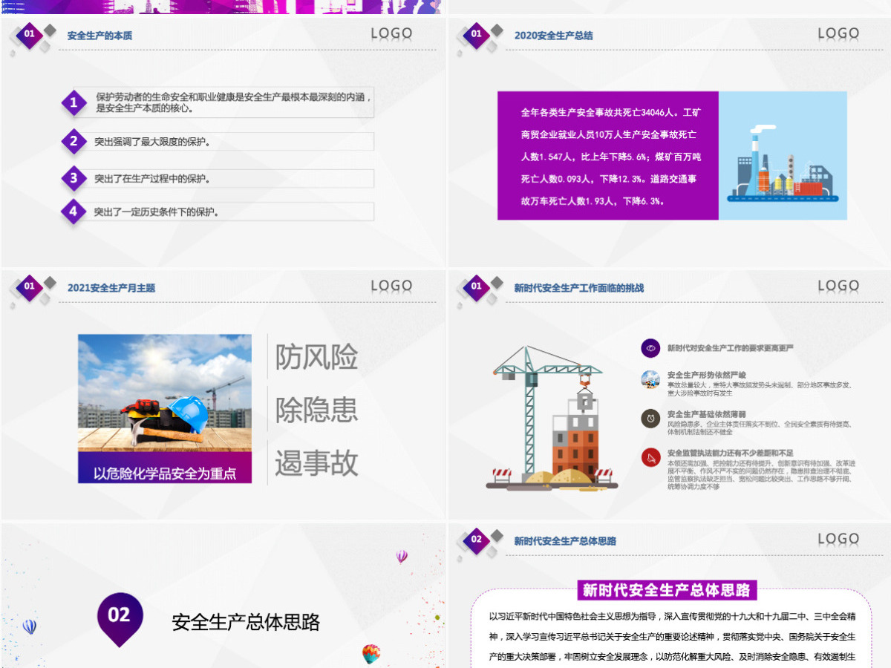The image size is (891, 668).
Task: Click the 01 badge beside 安全生产的本质
Action: coord(30,34)
